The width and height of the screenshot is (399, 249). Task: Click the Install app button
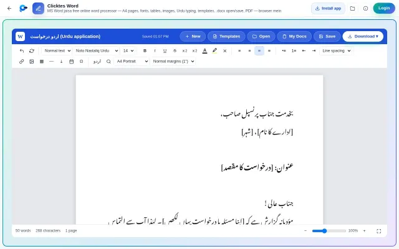(x=328, y=8)
